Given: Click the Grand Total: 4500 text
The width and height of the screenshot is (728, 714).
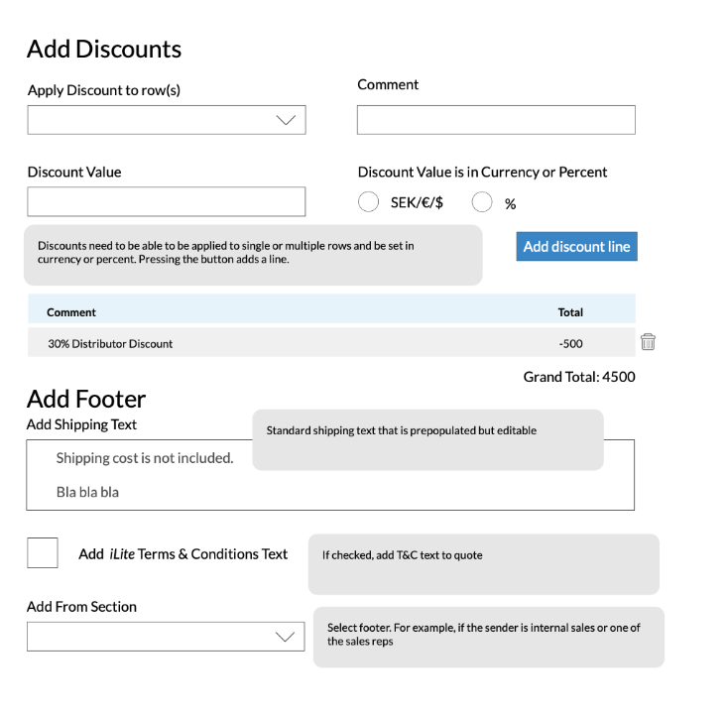Looking at the screenshot, I should point(579,377).
